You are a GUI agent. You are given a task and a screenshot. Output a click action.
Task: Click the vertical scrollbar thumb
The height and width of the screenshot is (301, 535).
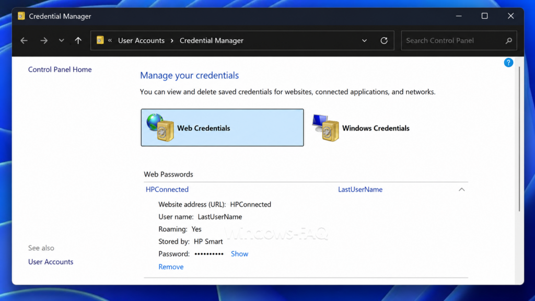point(519,139)
